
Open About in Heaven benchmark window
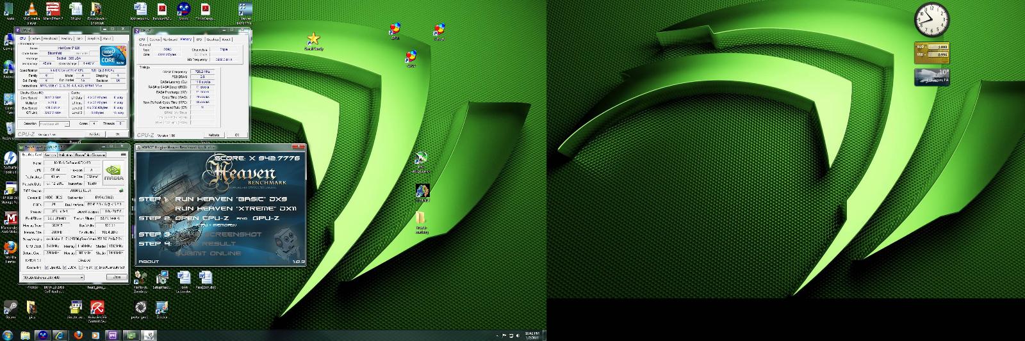(x=149, y=262)
